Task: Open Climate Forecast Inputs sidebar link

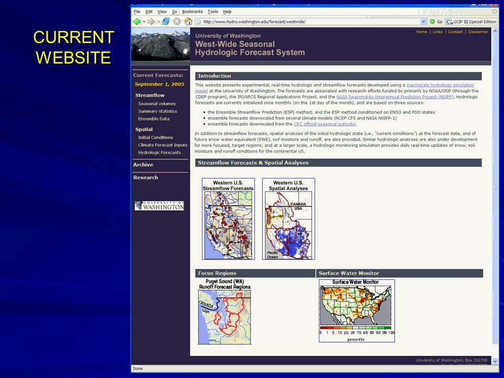Action: click(x=163, y=145)
